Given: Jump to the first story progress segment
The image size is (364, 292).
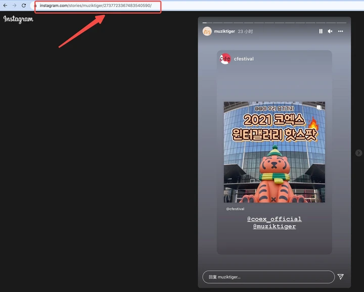Looking at the screenshot, I should (207, 23).
